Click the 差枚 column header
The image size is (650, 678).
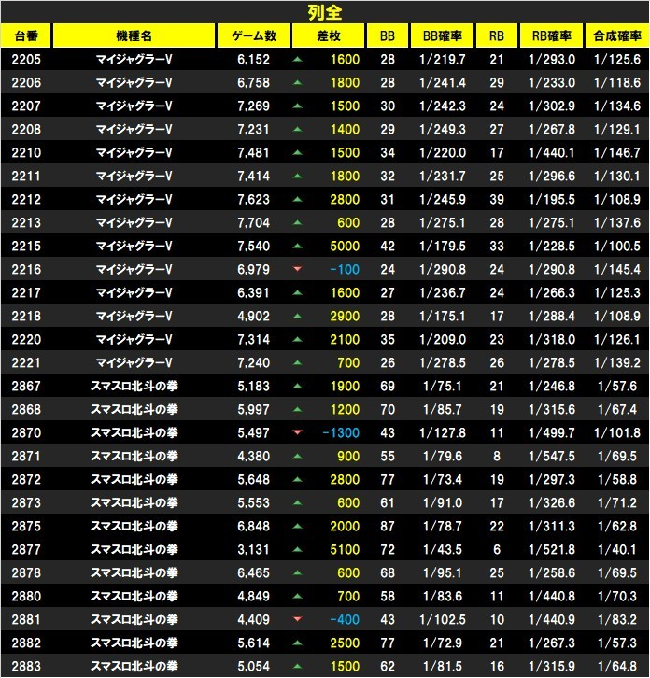point(328,35)
